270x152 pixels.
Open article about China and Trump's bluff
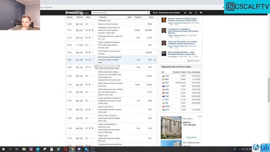[183, 19]
